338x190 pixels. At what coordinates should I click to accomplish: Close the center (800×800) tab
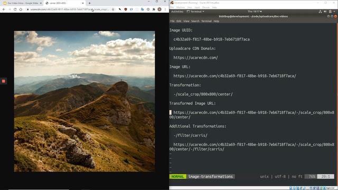[x=83, y=3]
